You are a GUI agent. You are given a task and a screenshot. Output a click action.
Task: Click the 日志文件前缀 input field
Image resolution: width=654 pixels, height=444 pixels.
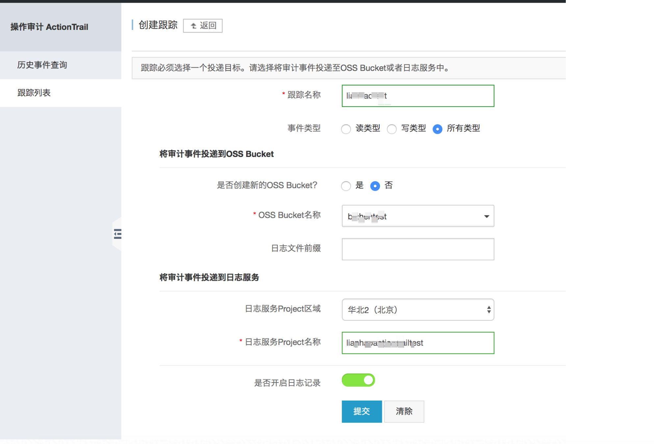(418, 249)
